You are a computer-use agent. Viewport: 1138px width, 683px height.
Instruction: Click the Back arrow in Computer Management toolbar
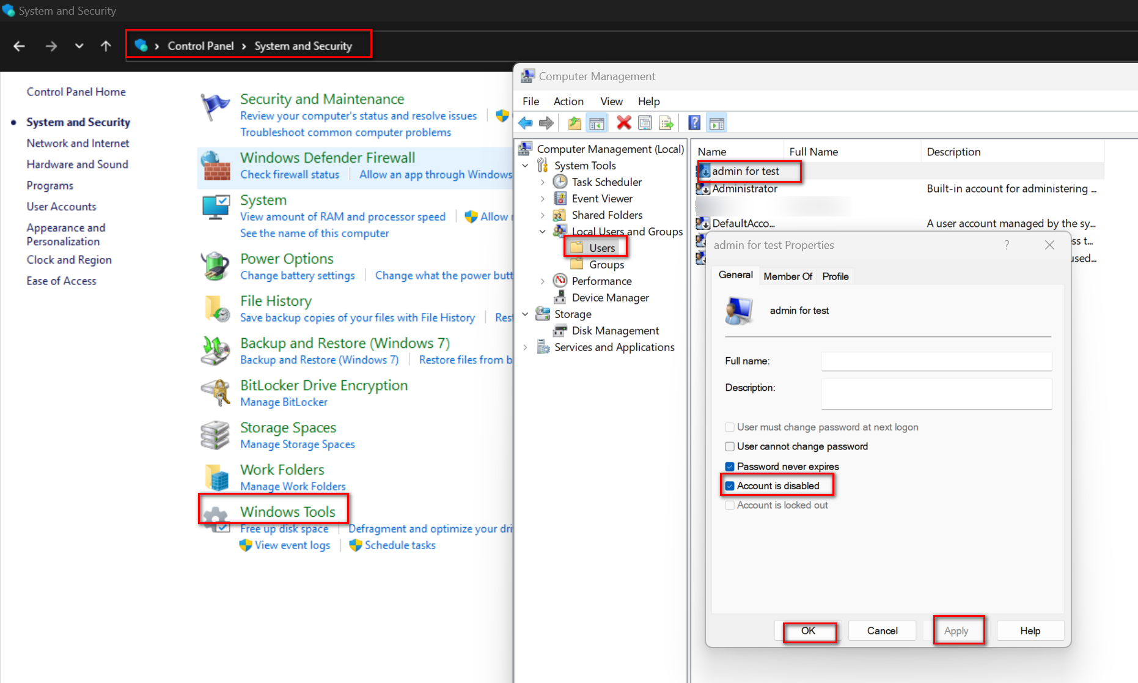pos(526,123)
